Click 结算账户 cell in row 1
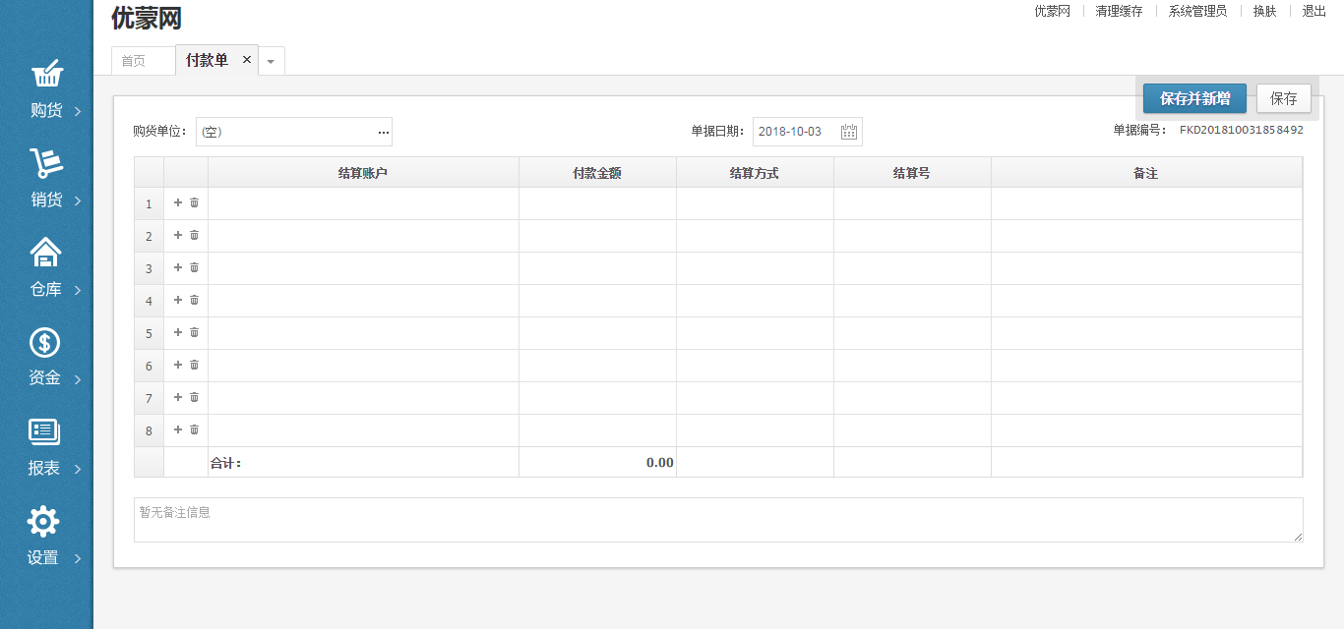 point(363,203)
